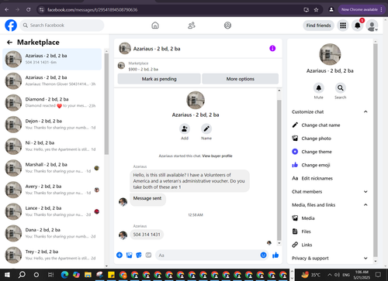
Task: Choose a sticker icon in composer
Action: click(139, 255)
